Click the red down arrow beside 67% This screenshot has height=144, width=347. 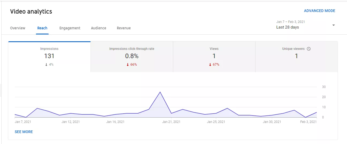tap(210, 65)
